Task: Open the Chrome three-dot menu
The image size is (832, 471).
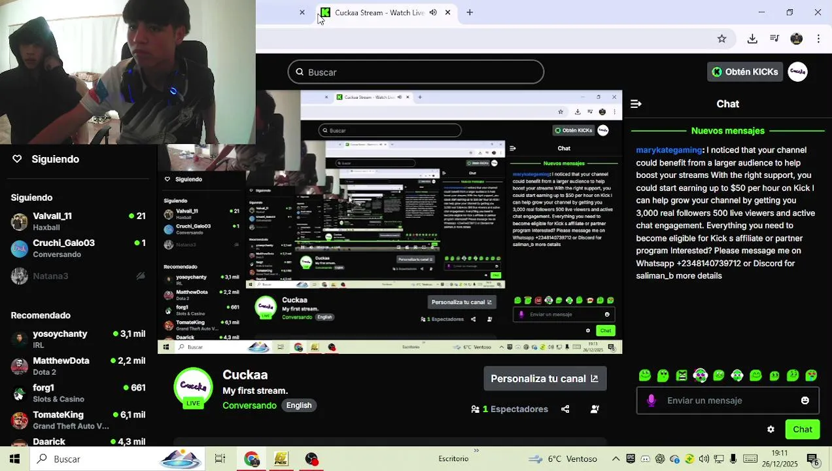Action: tap(818, 39)
